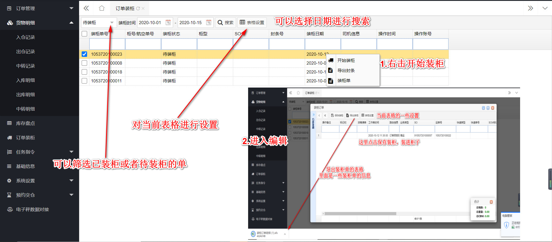Close the 订单装柜 tab
The image size is (552, 242).
click(143, 9)
